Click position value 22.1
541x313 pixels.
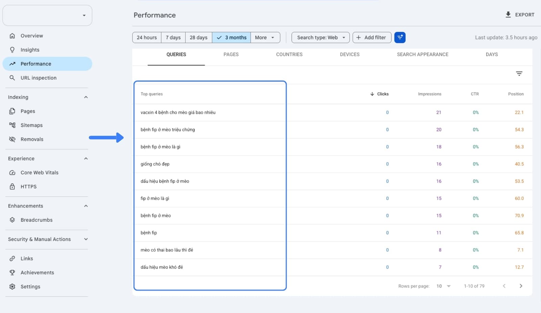519,113
